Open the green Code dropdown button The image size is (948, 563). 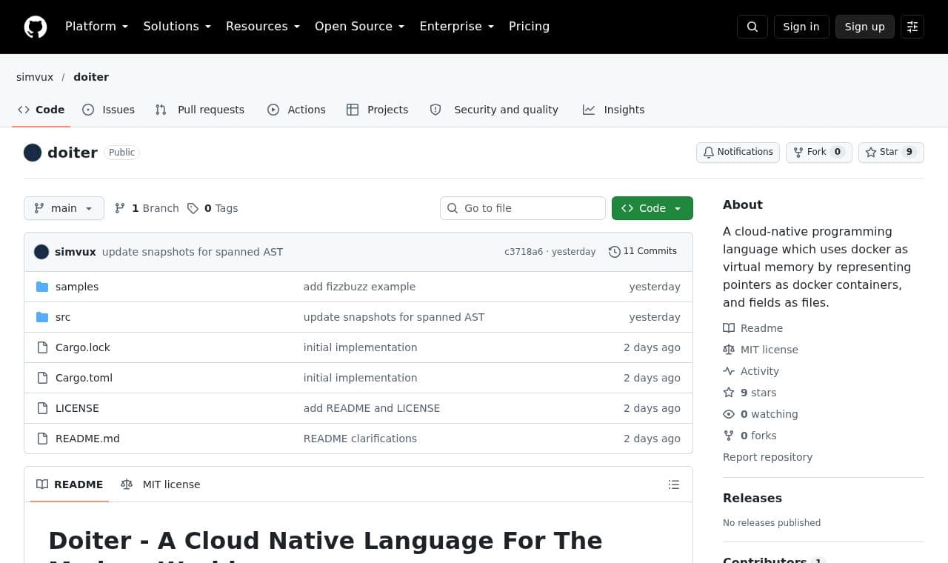pyautogui.click(x=652, y=208)
